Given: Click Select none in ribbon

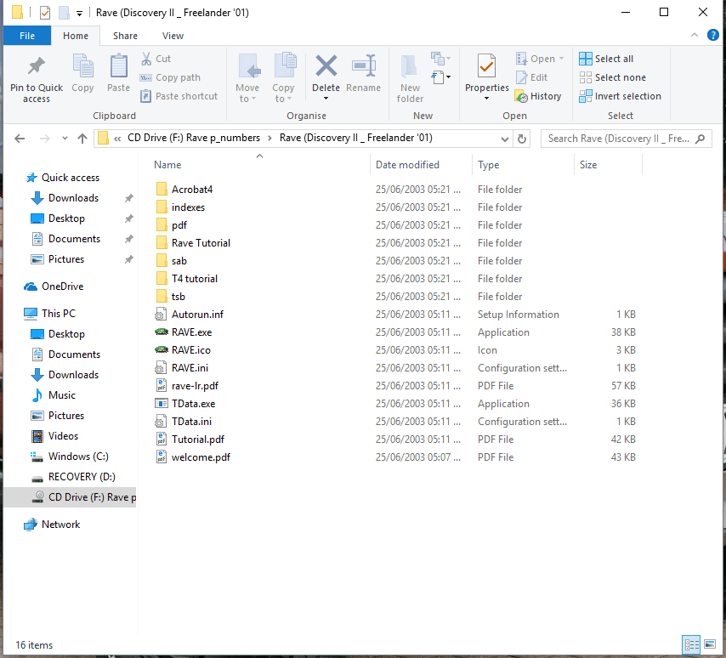Looking at the screenshot, I should [612, 77].
